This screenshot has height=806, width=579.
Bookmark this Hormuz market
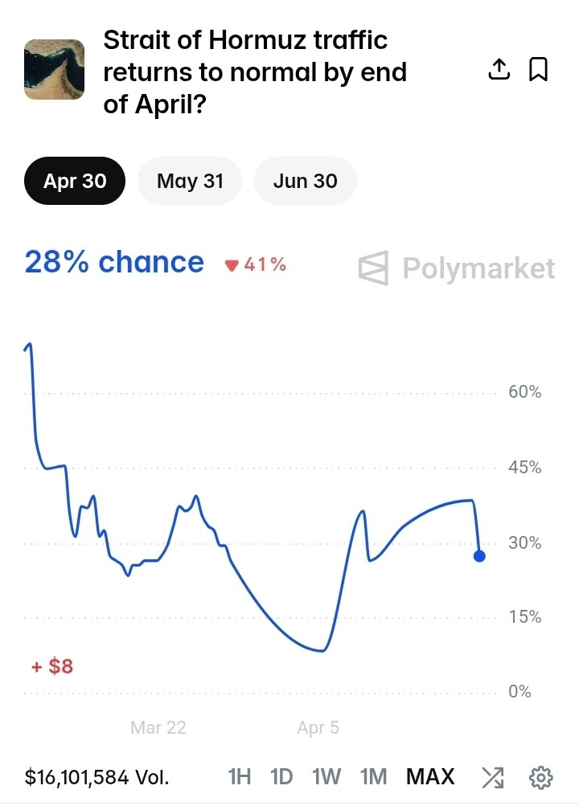pyautogui.click(x=538, y=71)
